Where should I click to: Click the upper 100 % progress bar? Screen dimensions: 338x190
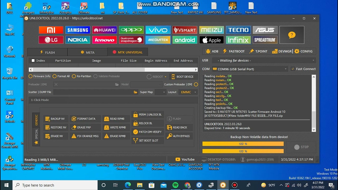tap(243, 144)
